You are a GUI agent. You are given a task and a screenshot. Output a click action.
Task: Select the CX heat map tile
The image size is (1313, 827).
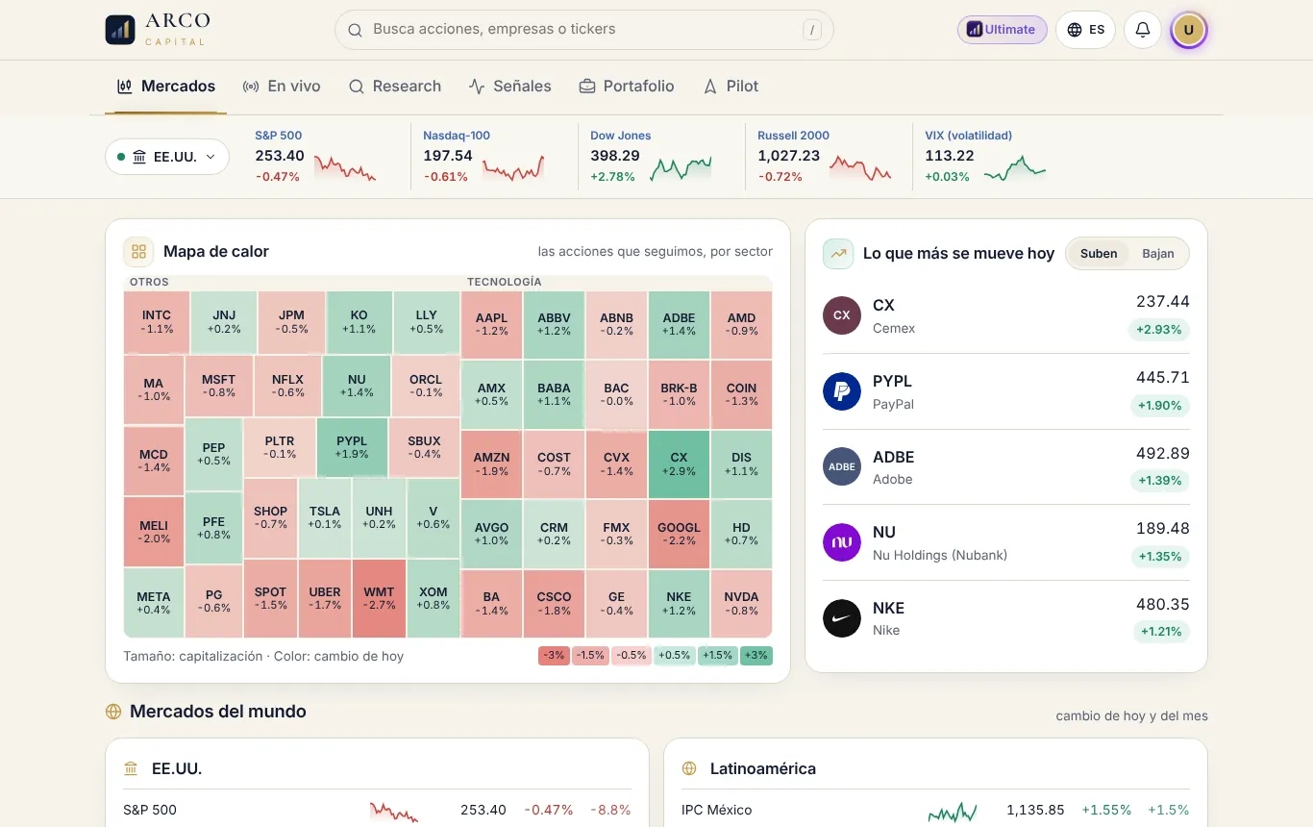pos(679,464)
